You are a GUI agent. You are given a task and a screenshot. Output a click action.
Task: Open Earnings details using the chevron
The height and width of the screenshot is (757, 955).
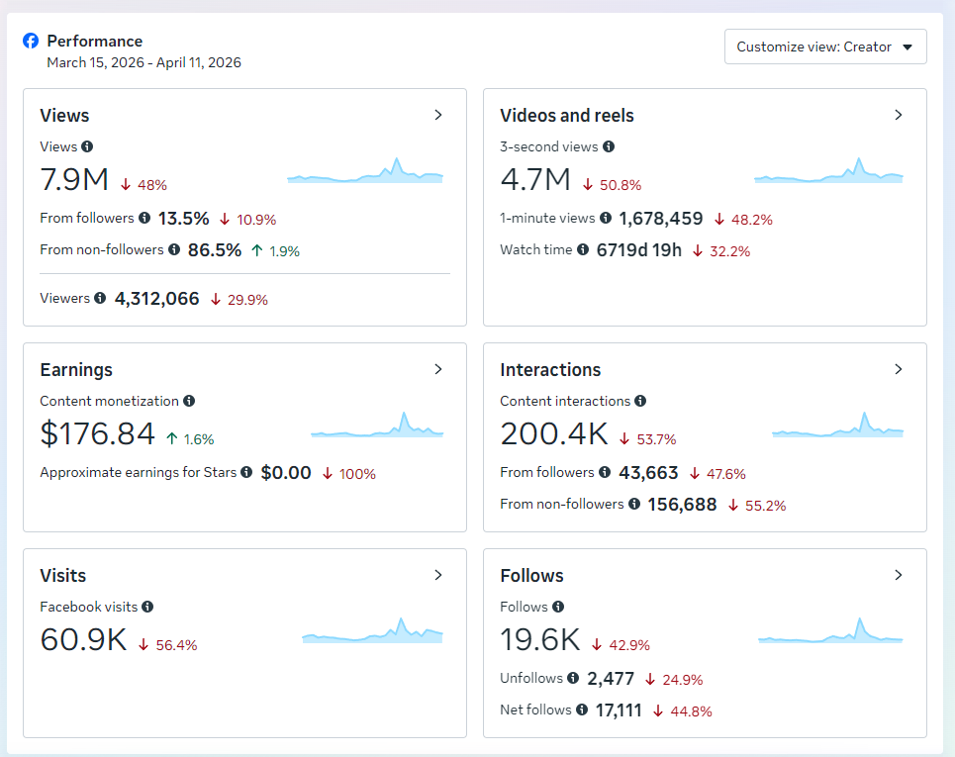click(438, 369)
